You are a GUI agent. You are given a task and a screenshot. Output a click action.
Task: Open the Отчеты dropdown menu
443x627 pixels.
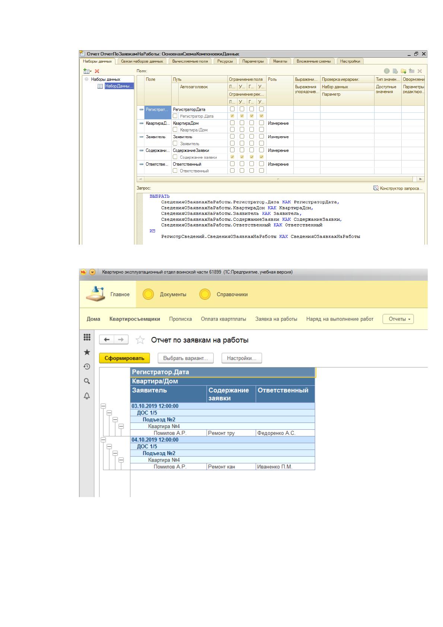point(398,319)
